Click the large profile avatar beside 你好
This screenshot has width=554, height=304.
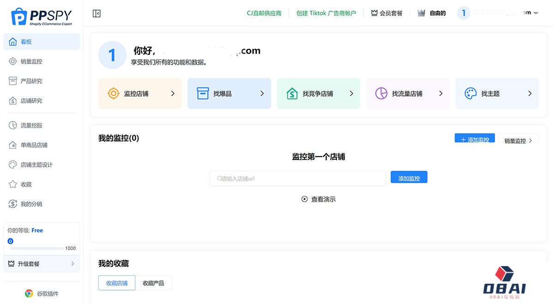[x=112, y=55]
